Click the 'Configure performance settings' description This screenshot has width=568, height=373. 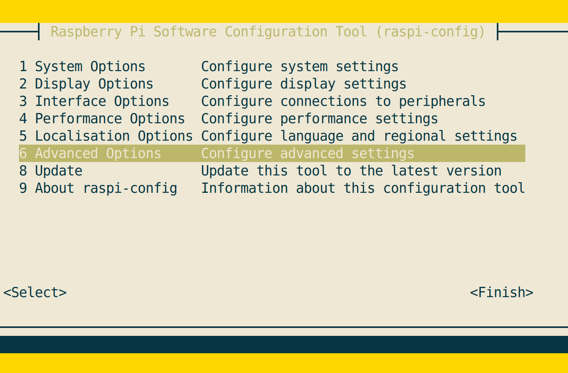click(x=319, y=119)
